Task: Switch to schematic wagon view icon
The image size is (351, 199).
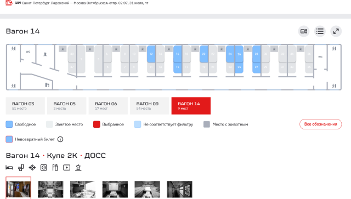Action: point(304,31)
